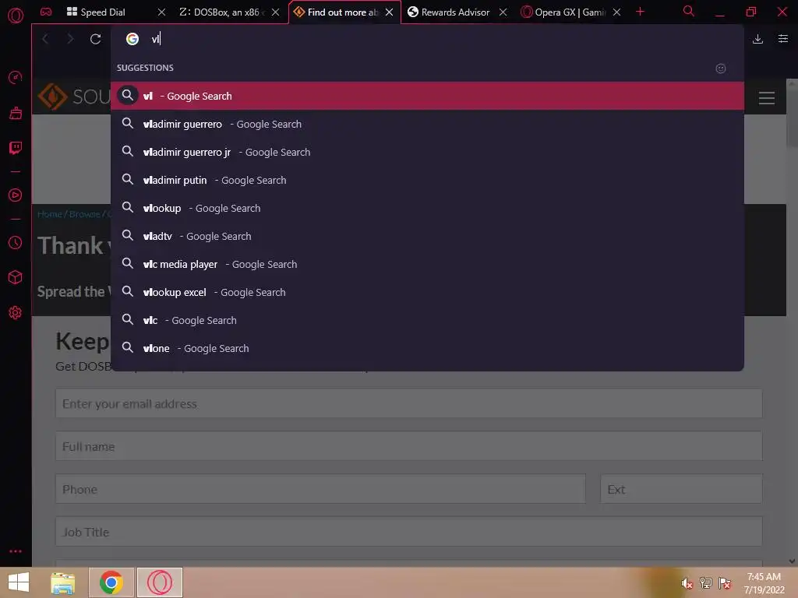The width and height of the screenshot is (798, 598).
Task: Click the smiley feedback icon in suggestions
Action: tap(721, 69)
